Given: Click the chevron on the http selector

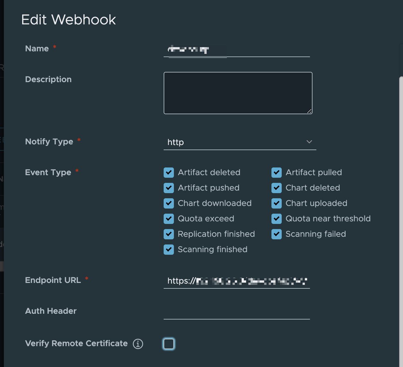Looking at the screenshot, I should 309,141.
